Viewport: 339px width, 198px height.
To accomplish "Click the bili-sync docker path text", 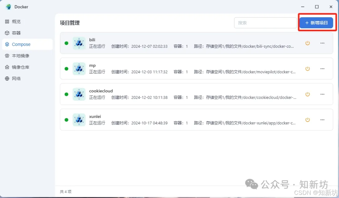I will click(x=250, y=46).
